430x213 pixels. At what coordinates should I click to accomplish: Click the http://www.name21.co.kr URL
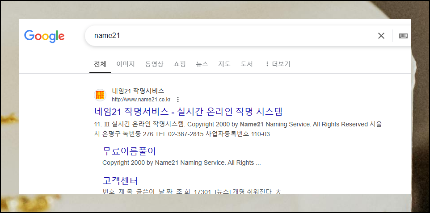point(141,100)
